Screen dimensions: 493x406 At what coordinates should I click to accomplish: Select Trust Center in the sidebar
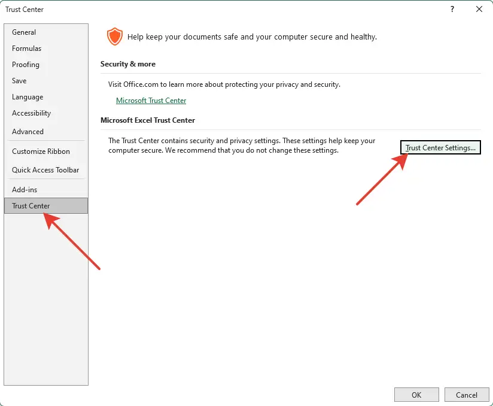31,205
